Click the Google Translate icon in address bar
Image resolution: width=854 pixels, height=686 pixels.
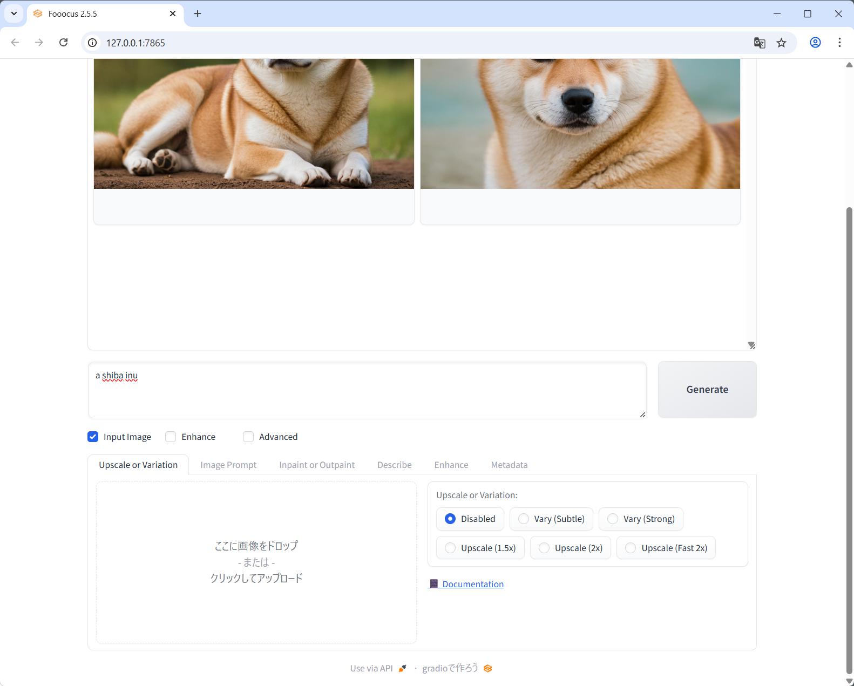[x=759, y=43]
